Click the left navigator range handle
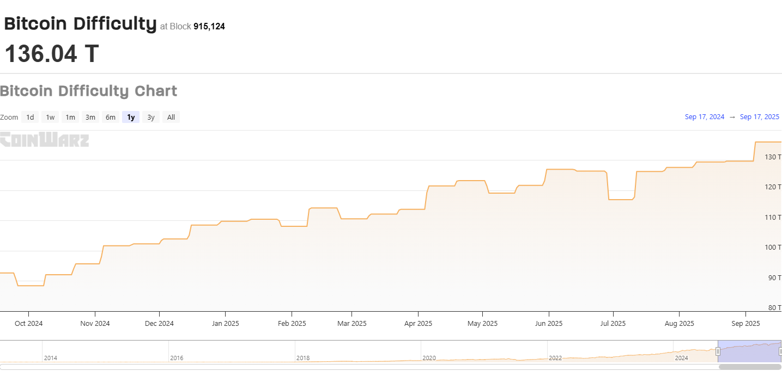Screen dimensions: 782x377 pyautogui.click(x=718, y=351)
